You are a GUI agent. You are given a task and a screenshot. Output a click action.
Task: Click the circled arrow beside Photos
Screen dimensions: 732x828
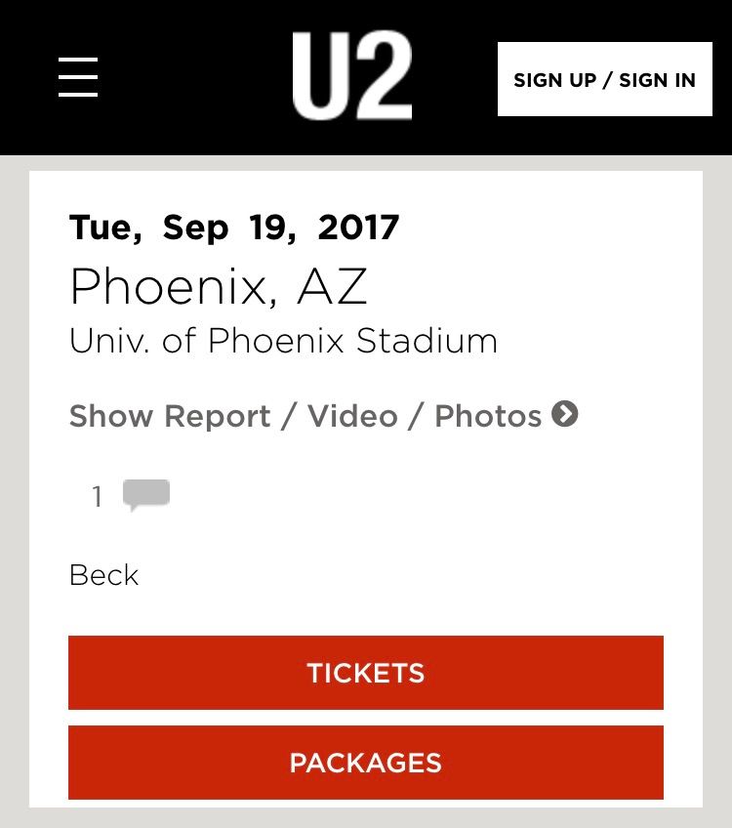click(x=564, y=415)
